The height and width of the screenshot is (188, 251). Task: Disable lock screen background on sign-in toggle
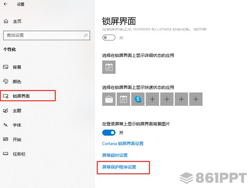109,133
